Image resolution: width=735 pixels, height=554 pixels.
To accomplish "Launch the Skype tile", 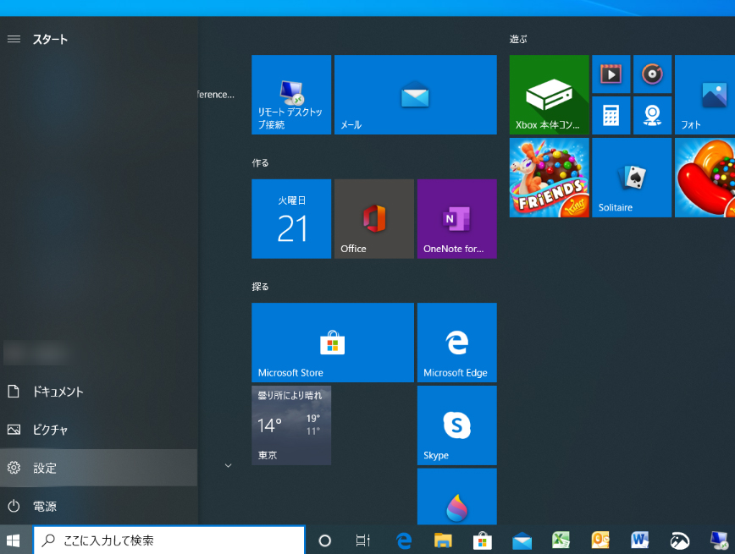I will pyautogui.click(x=456, y=425).
